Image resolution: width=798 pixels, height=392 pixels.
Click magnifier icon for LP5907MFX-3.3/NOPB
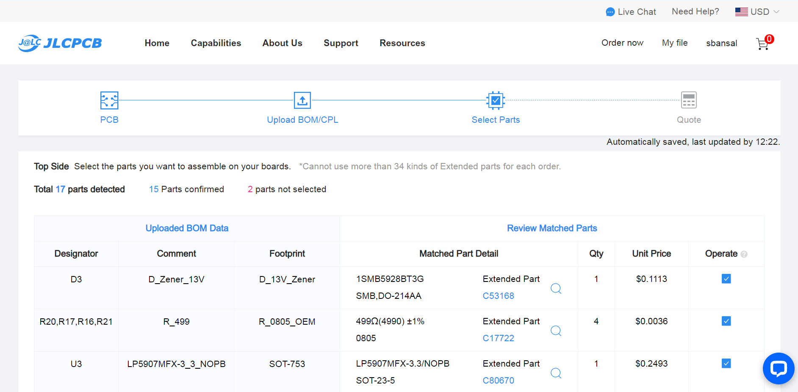pyautogui.click(x=556, y=373)
